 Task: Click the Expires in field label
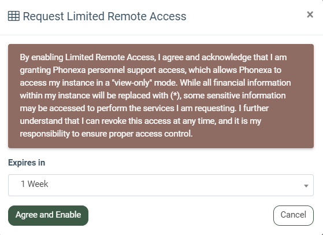tap(27, 163)
